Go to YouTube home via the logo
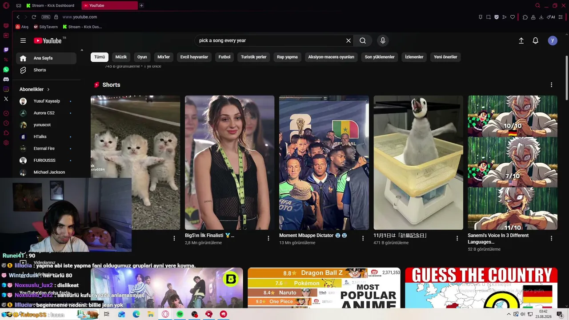 [x=48, y=40]
